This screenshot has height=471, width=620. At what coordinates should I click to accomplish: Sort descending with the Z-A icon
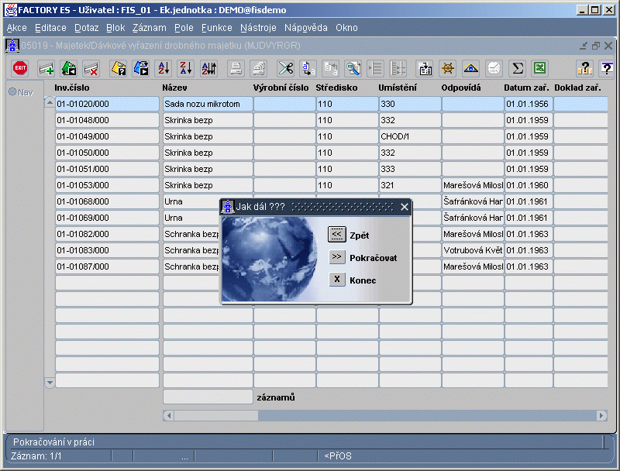(186, 68)
